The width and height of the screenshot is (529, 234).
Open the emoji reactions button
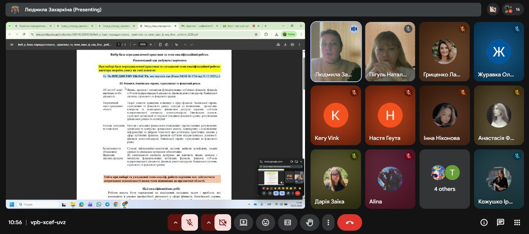click(x=265, y=222)
